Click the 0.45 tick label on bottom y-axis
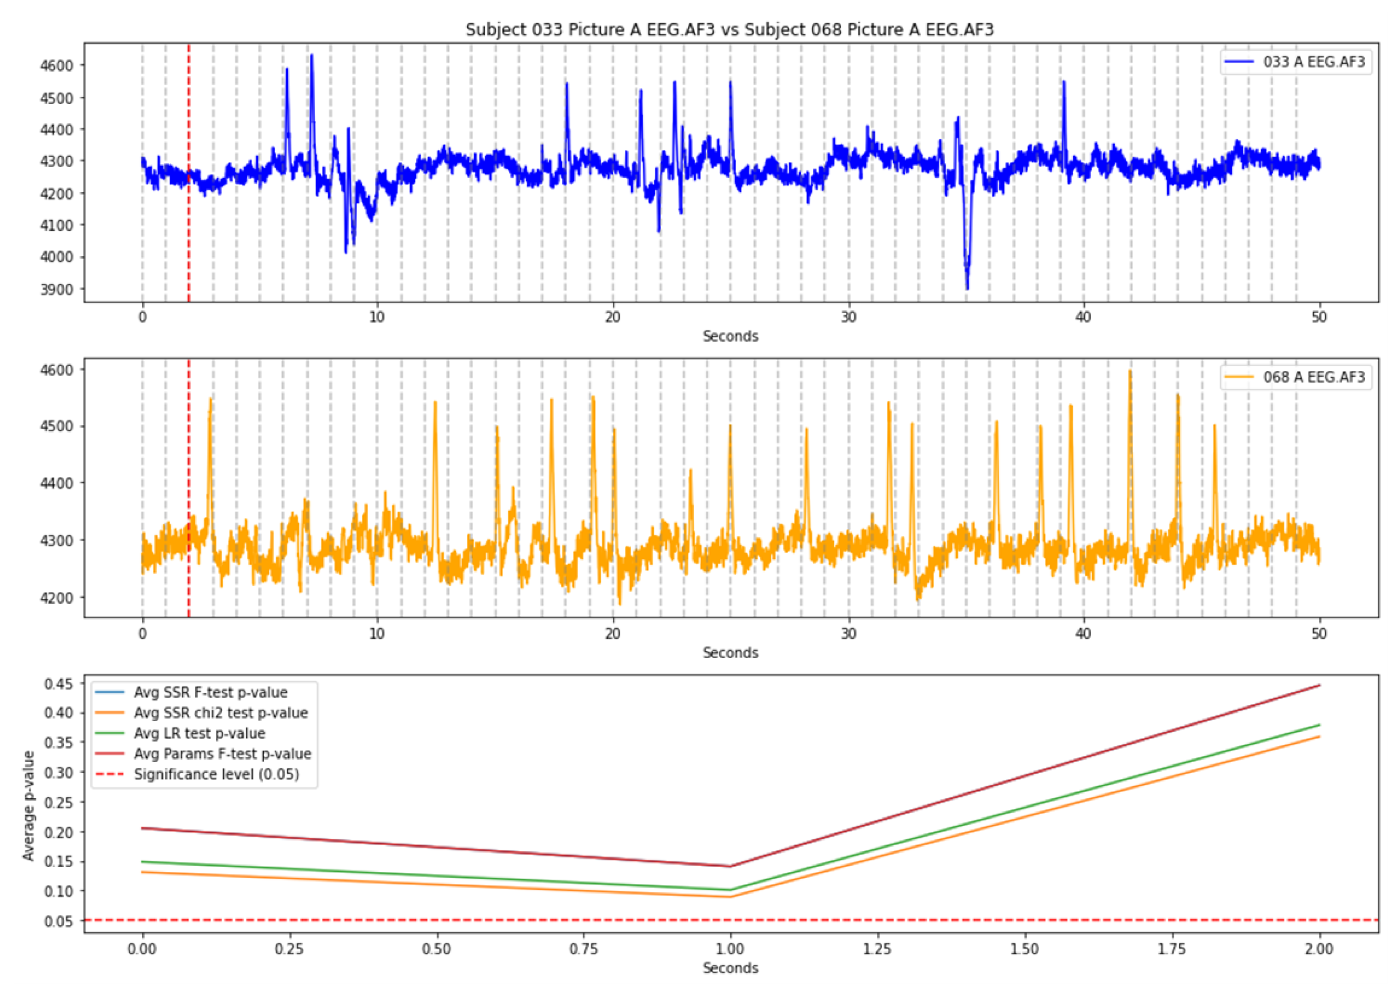Viewport: 1395px width, 996px height. point(59,683)
